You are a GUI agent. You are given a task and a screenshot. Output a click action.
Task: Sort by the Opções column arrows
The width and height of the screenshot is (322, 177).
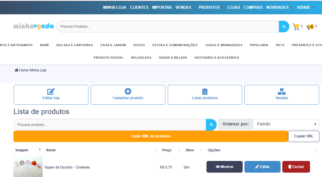pos(316,150)
